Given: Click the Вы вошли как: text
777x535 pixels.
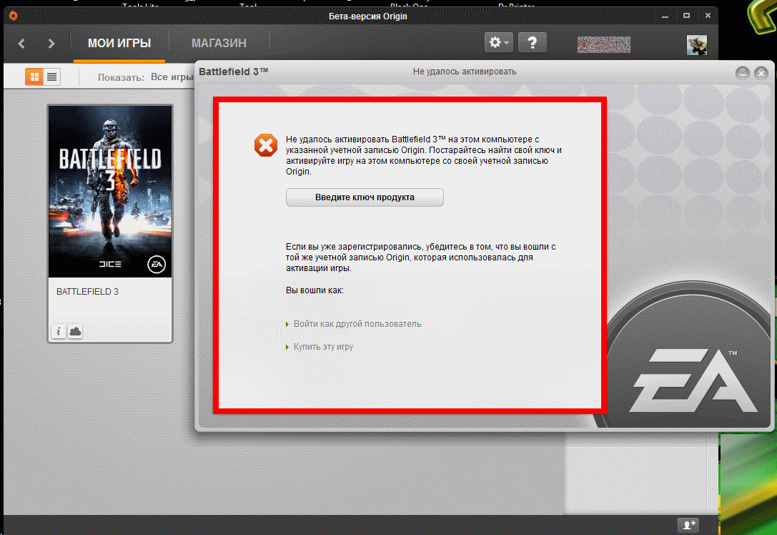Looking at the screenshot, I should click(x=315, y=290).
